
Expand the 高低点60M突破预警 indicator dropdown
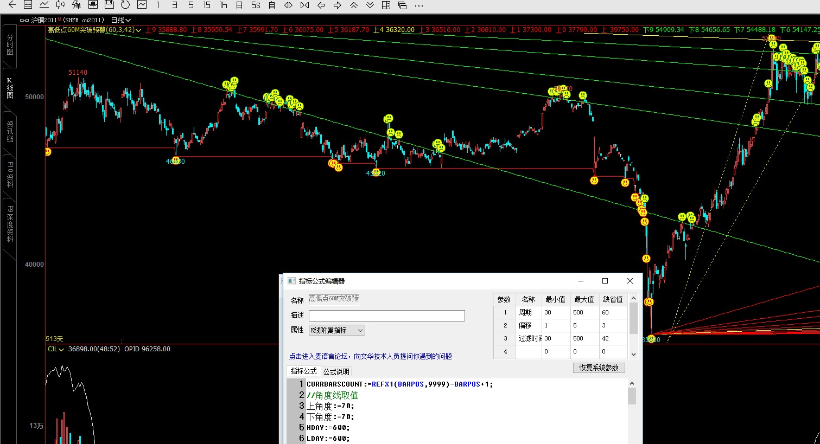click(138, 30)
